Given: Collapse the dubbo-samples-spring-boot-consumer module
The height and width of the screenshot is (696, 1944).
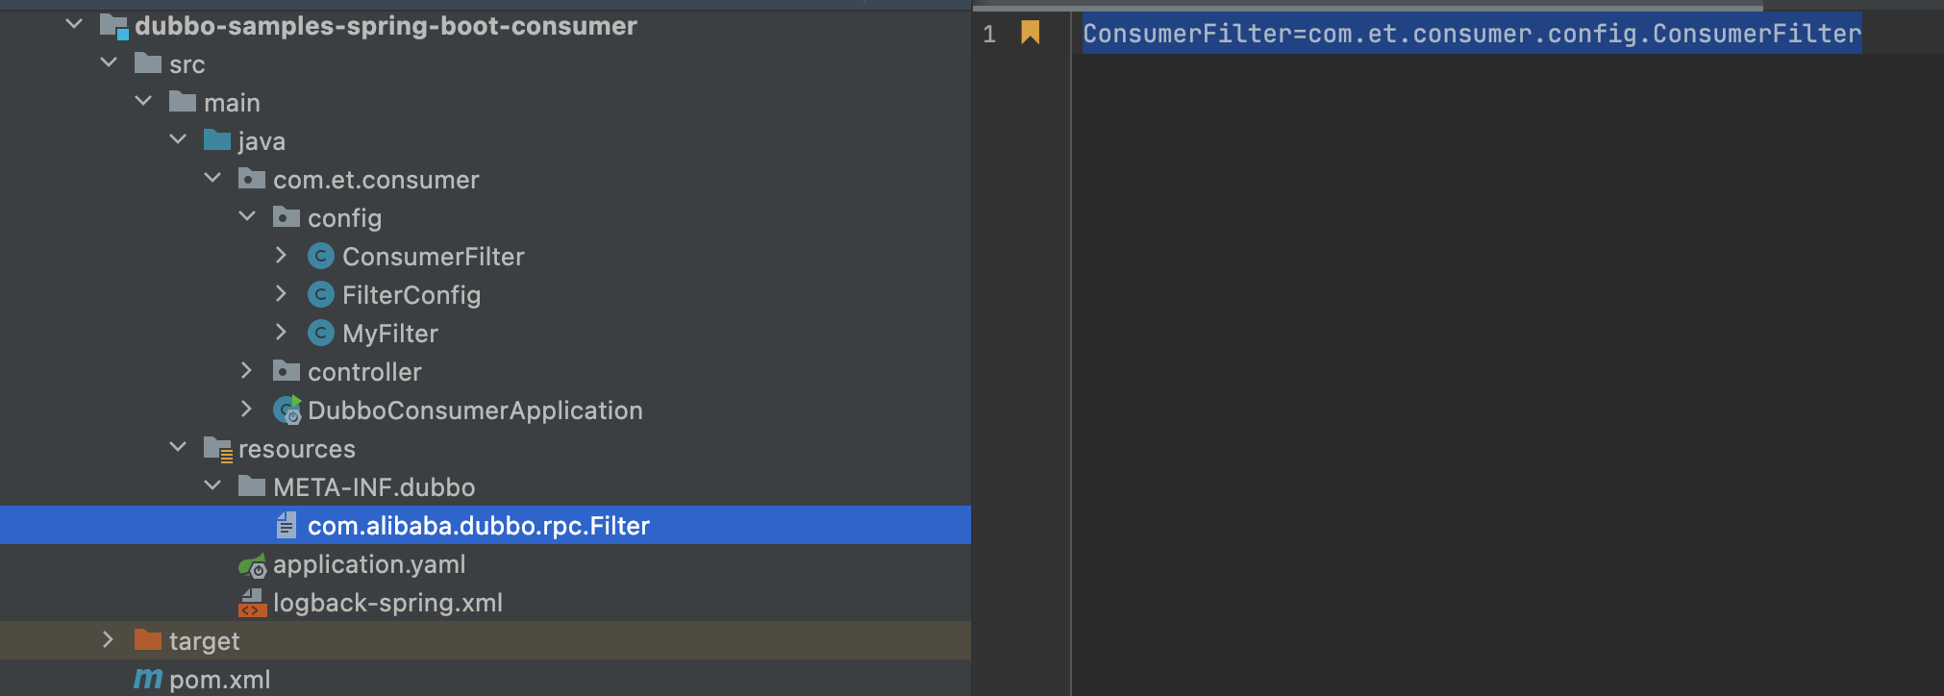Looking at the screenshot, I should [x=74, y=24].
